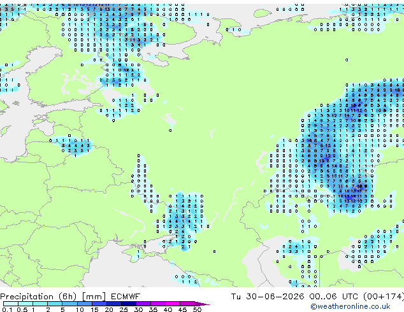Click the 1–2 mm legend color swatch
Screen dimensions: 404x312
pos(40,304)
